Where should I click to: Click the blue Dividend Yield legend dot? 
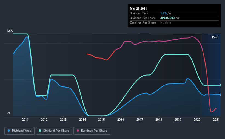coord(9,131)
